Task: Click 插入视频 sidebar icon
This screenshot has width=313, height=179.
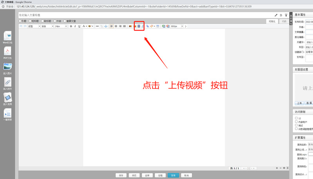Action: point(7,98)
